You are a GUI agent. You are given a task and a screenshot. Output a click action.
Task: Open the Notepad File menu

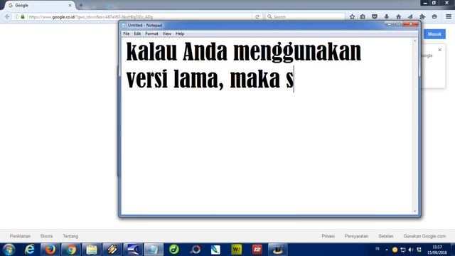tap(127, 33)
